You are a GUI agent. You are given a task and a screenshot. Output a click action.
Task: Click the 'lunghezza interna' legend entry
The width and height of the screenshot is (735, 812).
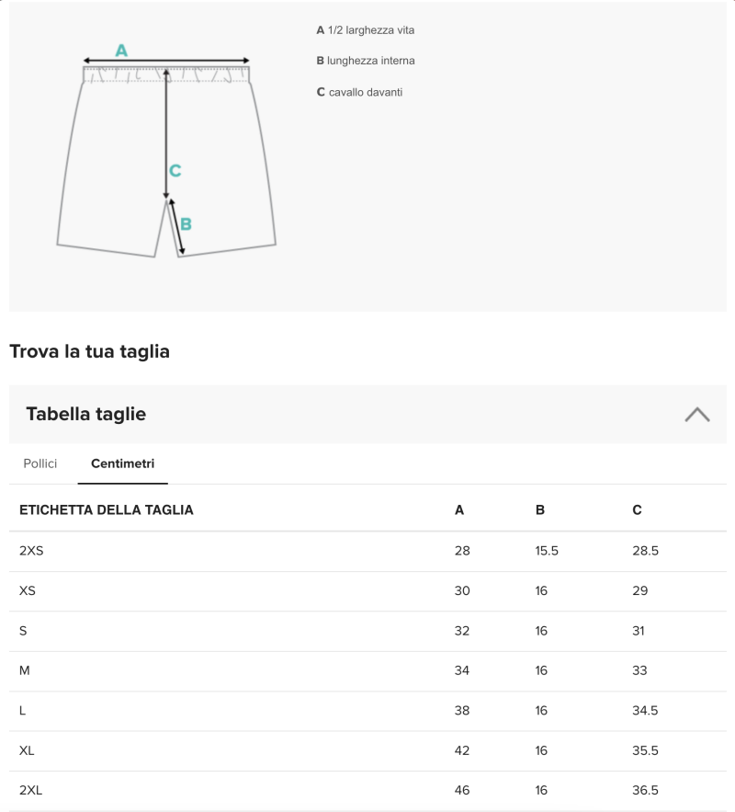pyautogui.click(x=366, y=61)
